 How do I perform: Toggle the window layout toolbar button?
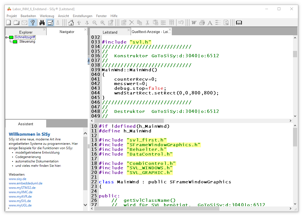click(50, 23)
